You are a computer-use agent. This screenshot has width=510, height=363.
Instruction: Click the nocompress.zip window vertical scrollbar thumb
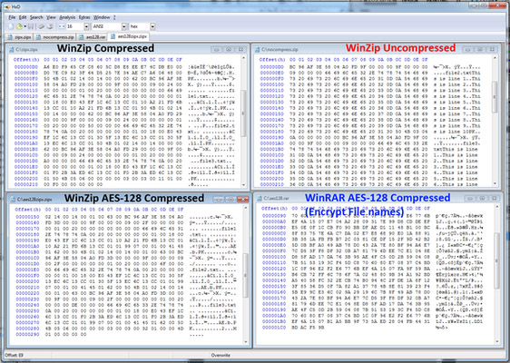(495, 96)
